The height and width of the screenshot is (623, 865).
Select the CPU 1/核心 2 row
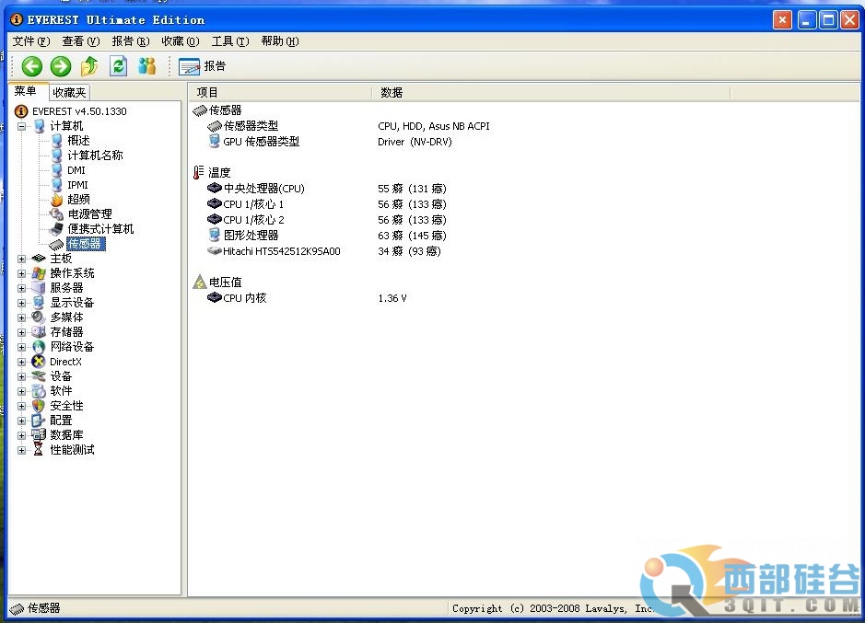pyautogui.click(x=327, y=220)
